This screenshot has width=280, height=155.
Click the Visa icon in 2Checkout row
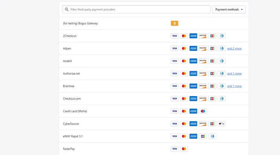[175, 36]
